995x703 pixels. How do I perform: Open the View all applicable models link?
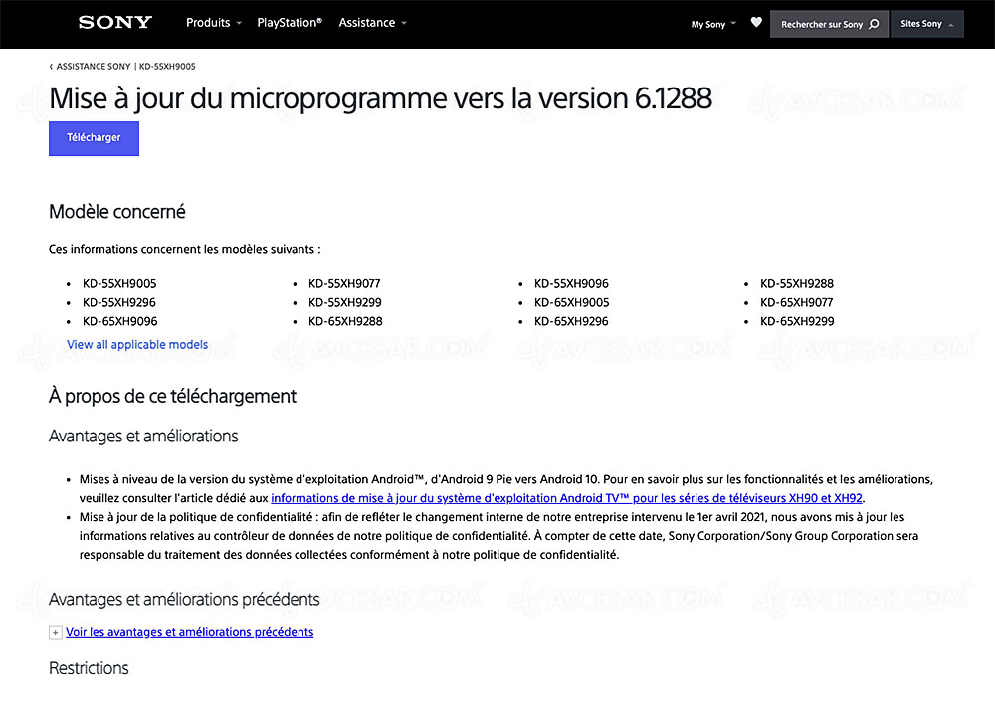[137, 345]
